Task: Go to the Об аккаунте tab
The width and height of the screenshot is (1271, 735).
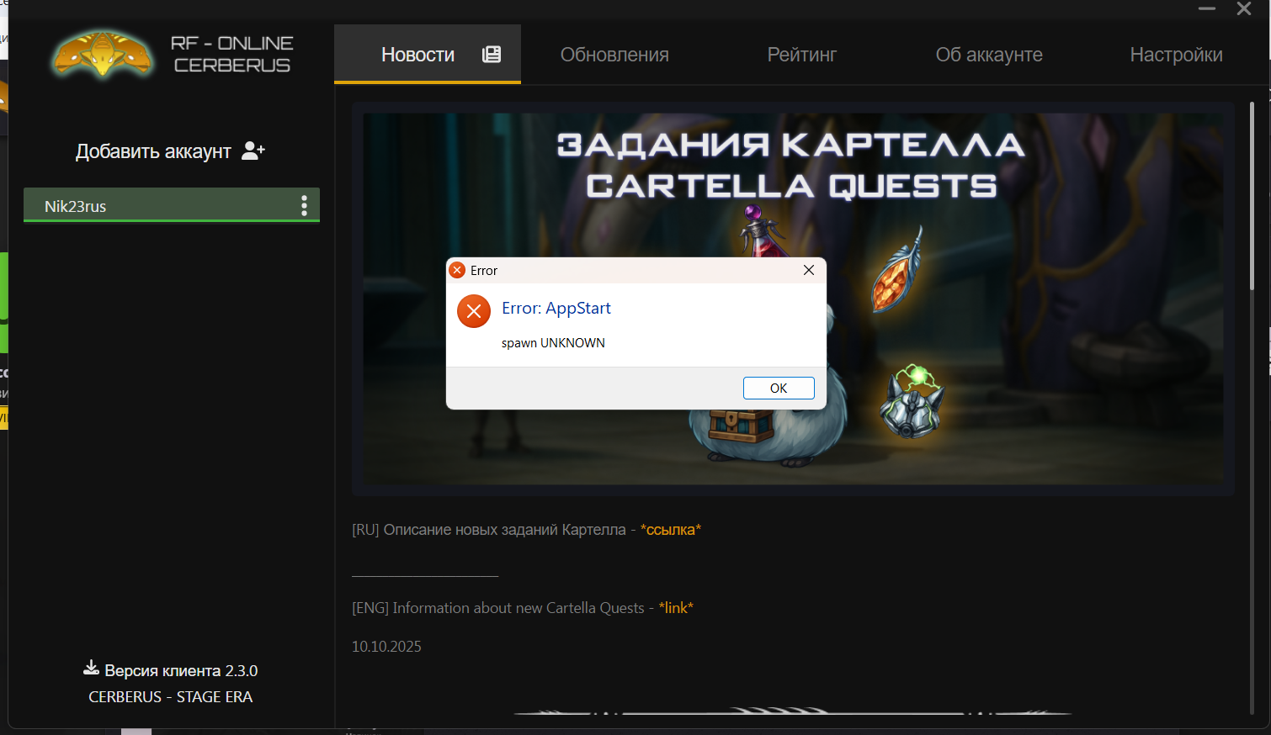Action: point(989,55)
